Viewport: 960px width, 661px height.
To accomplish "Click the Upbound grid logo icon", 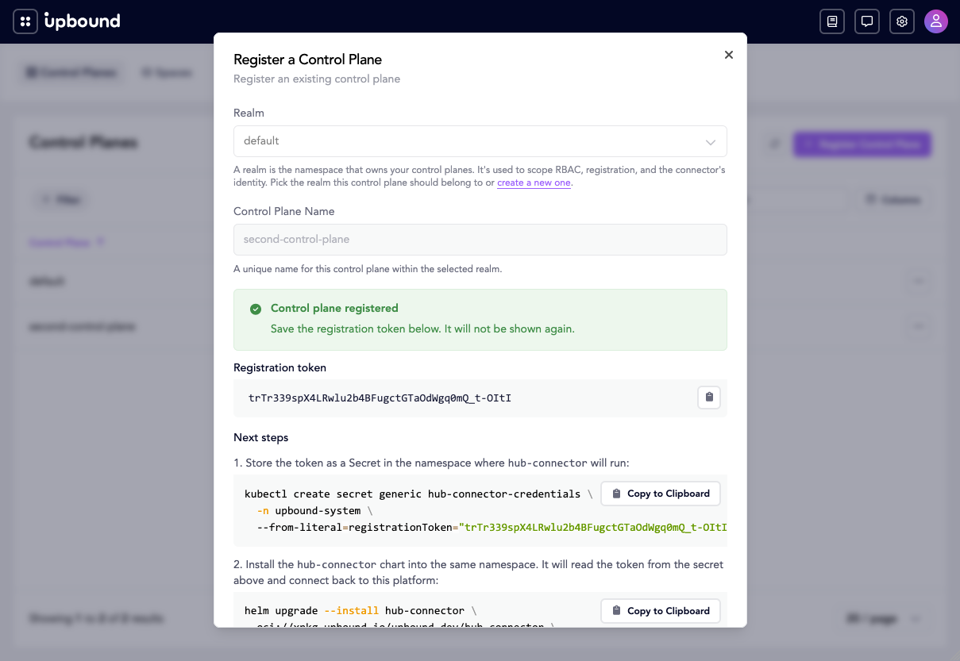I will (25, 21).
